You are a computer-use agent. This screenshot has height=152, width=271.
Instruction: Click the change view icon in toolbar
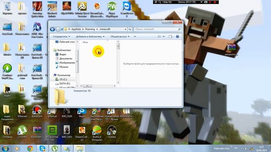[x=159, y=37]
